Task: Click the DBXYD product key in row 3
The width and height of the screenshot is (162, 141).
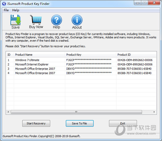Action: point(89,69)
